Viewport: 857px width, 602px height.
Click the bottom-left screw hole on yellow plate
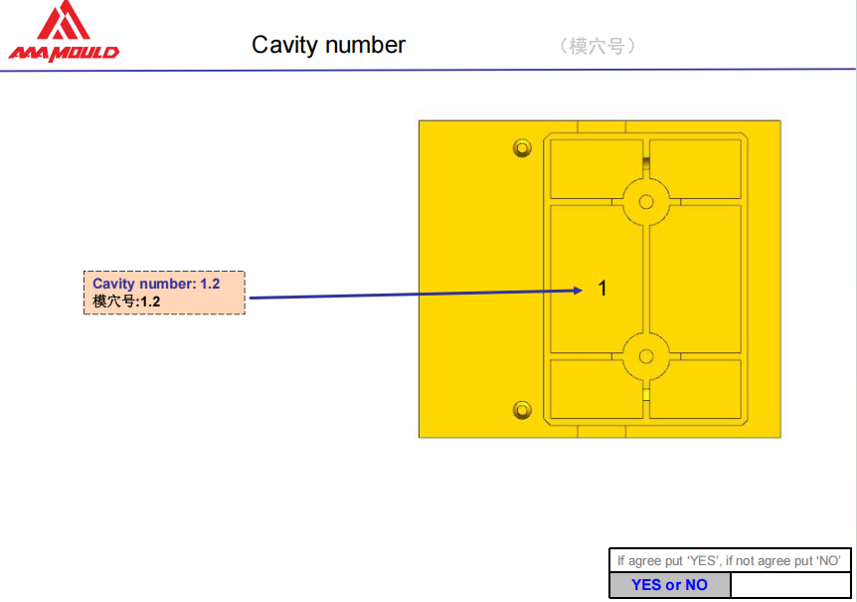click(x=522, y=410)
